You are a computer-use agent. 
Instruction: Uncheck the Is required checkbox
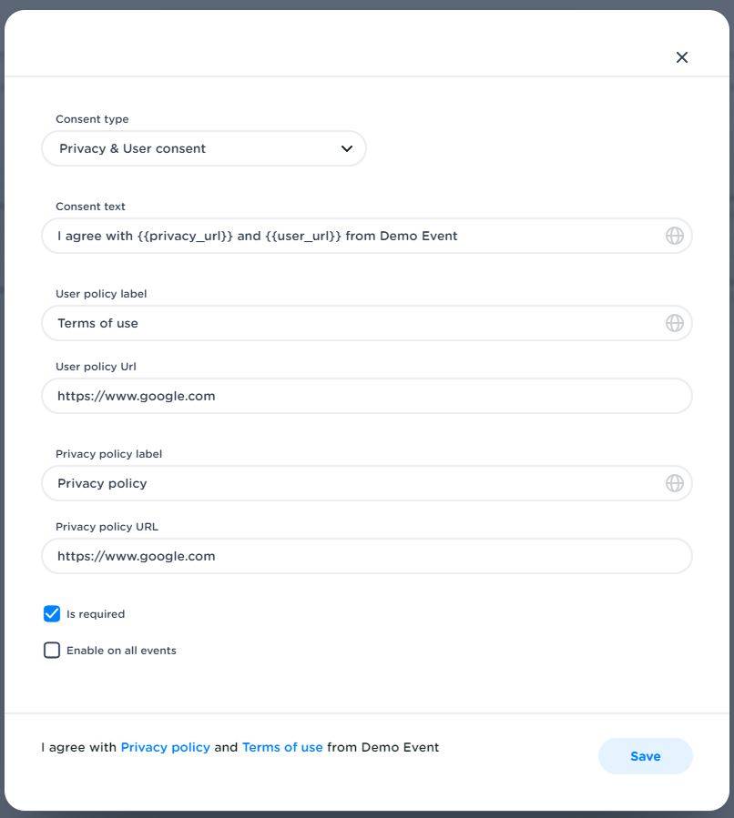52,614
